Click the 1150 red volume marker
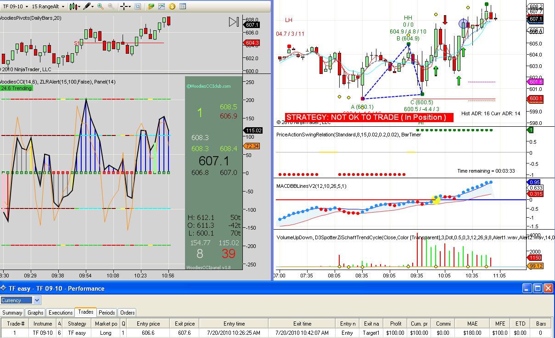Viewport: 555px width, 338px height. 536,258
